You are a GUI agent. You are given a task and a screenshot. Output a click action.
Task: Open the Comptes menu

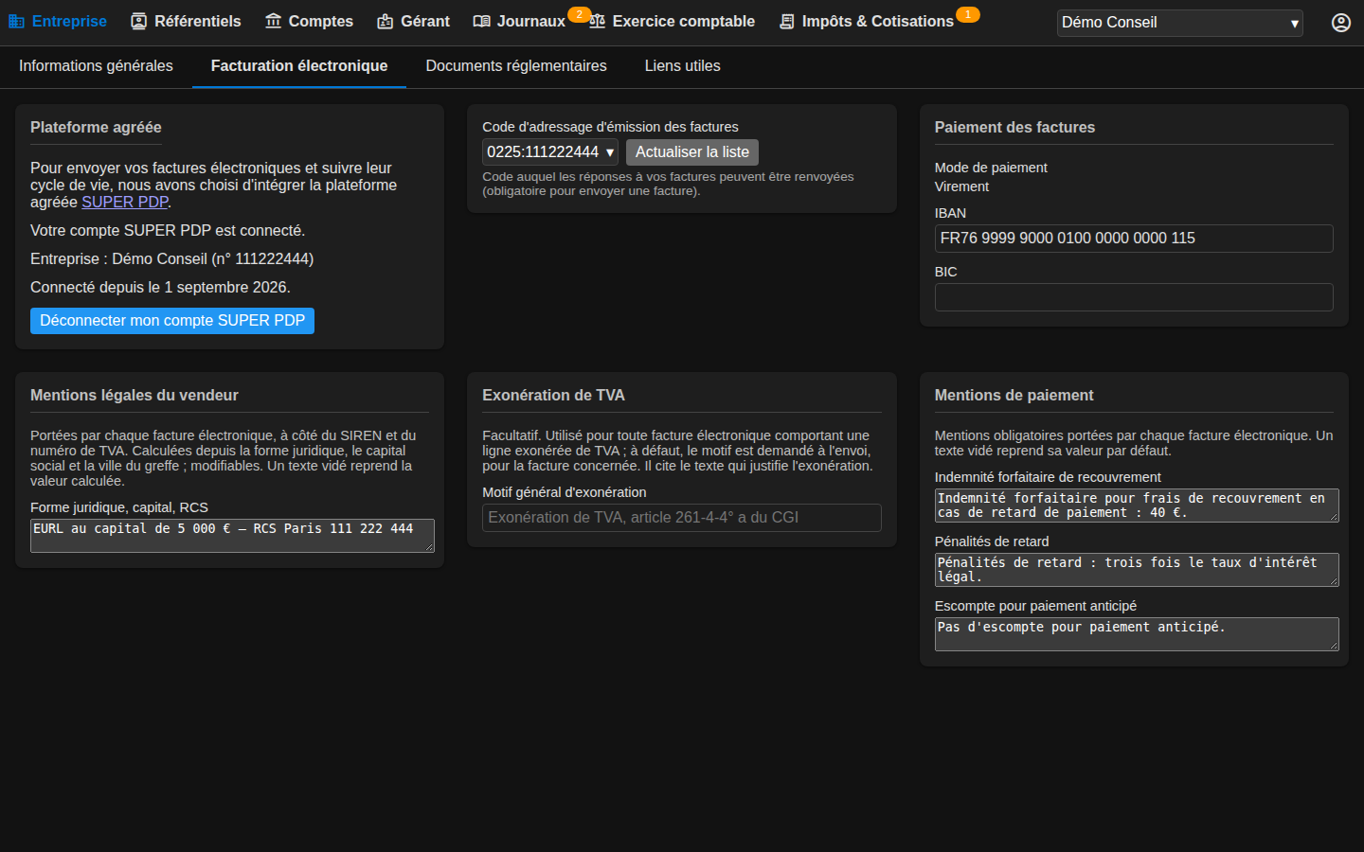[309, 21]
